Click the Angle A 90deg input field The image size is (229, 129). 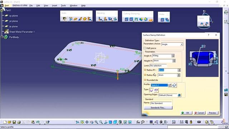point(162,56)
